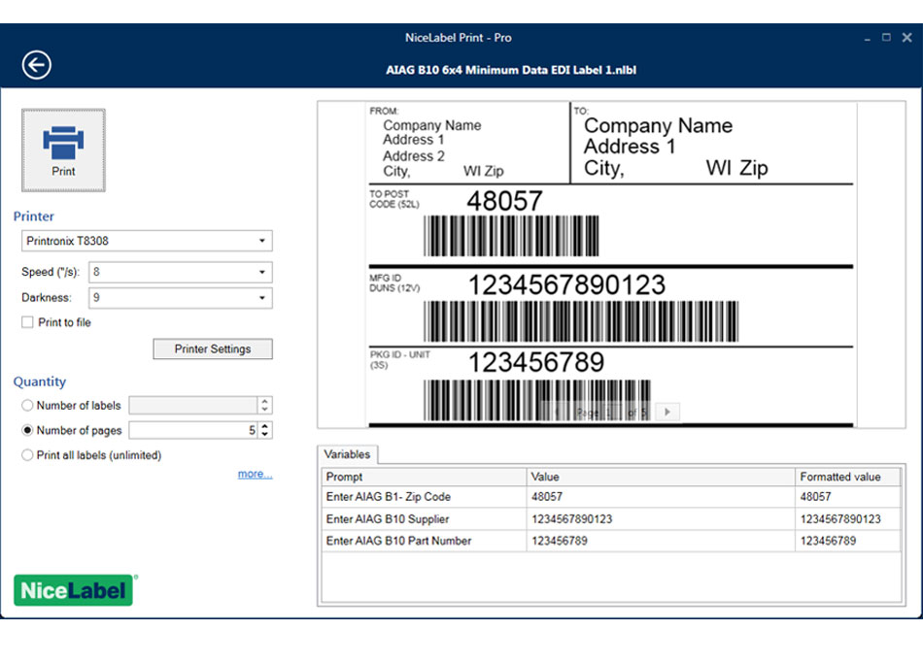Go to next page in label preview

point(667,412)
